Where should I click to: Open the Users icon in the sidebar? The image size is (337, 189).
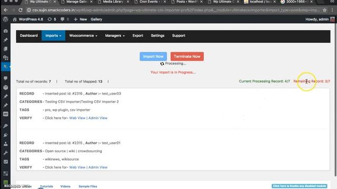(6, 144)
